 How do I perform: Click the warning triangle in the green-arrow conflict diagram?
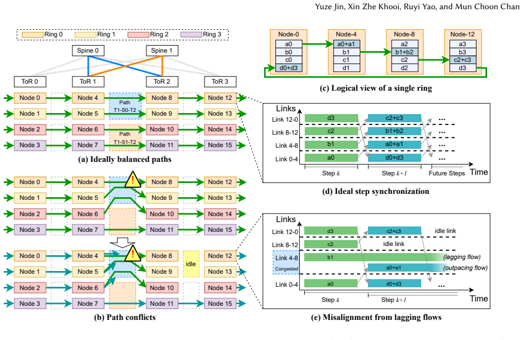[x=133, y=179]
